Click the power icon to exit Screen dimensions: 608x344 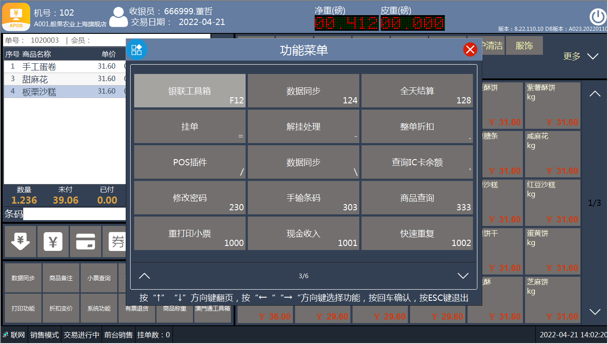pos(597,17)
